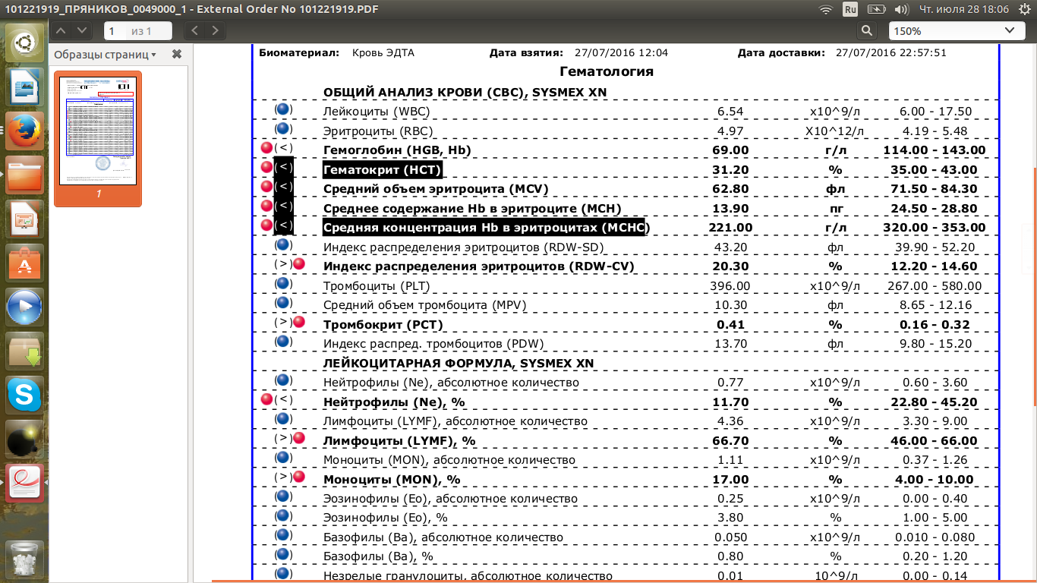Click the Гемоглобин (HGB, Hb) row label
1037x583 pixels.
click(x=397, y=150)
